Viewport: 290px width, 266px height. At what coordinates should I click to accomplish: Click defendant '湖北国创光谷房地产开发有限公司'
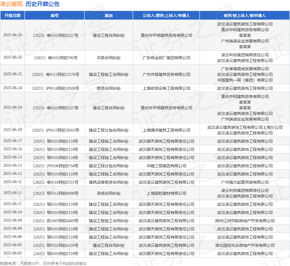(x=245, y=245)
